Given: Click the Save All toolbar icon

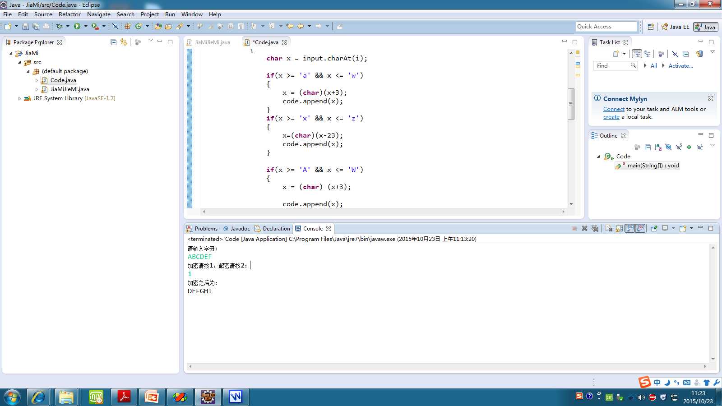Looking at the screenshot, I should (x=36, y=27).
